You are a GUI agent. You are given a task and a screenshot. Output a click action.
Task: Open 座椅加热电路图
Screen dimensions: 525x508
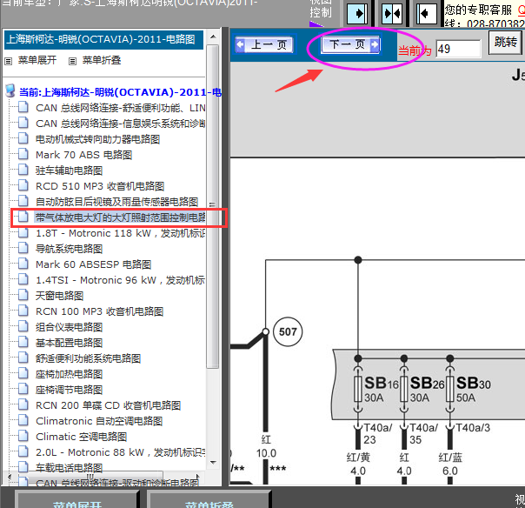coord(69,374)
